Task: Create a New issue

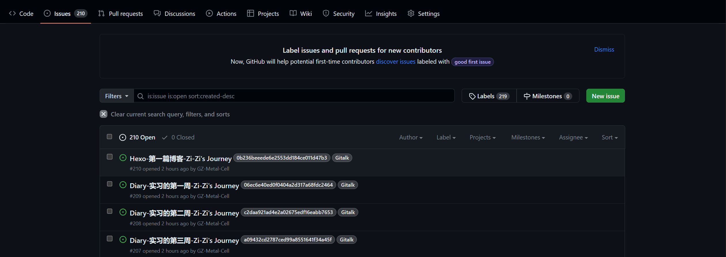Action: (x=606, y=96)
